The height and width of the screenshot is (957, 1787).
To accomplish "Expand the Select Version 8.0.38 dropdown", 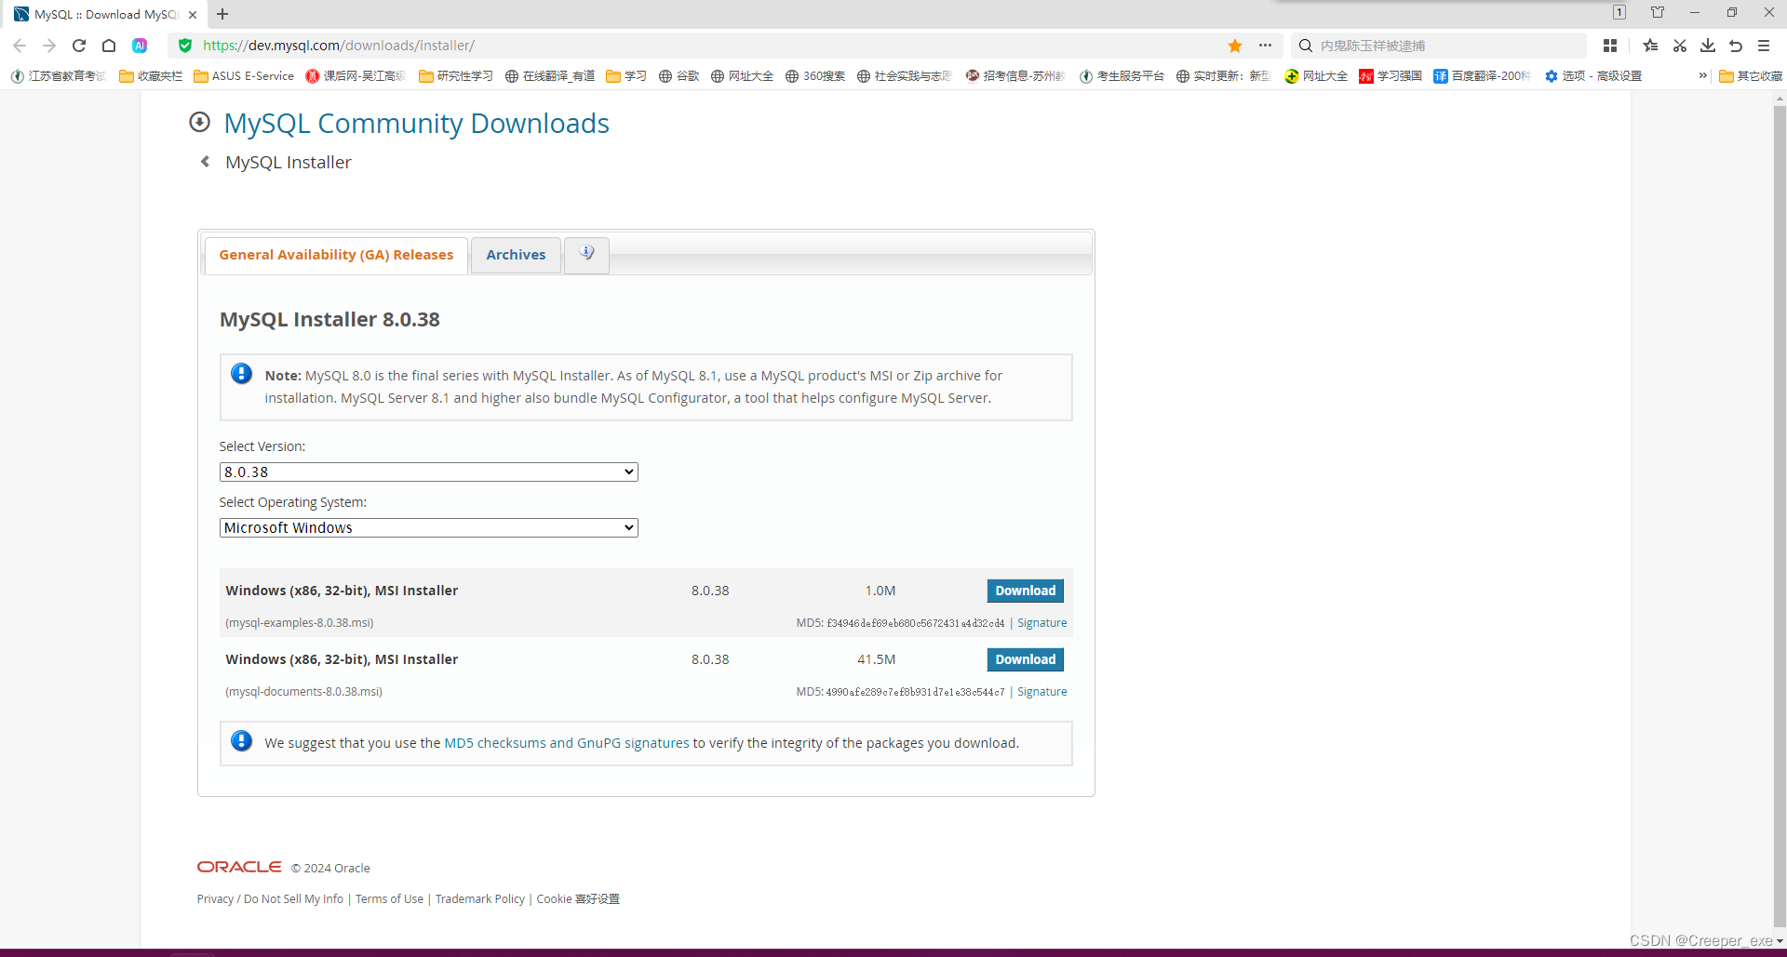I will tap(428, 472).
